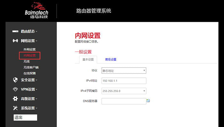The image size is (224, 127).
Task: Click the 退出 logout button
Action: tap(25, 117)
